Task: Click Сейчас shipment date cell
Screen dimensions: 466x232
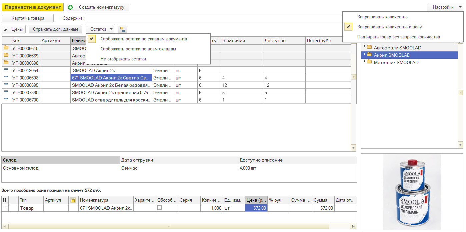Action: [x=179, y=168]
